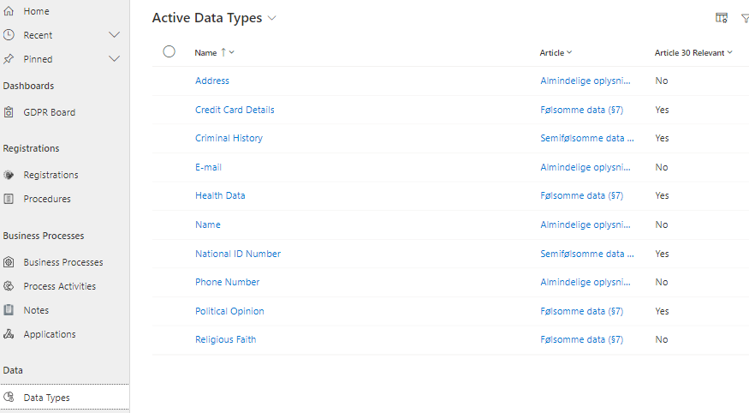
Task: Open the edit columns icon
Action: tap(722, 18)
